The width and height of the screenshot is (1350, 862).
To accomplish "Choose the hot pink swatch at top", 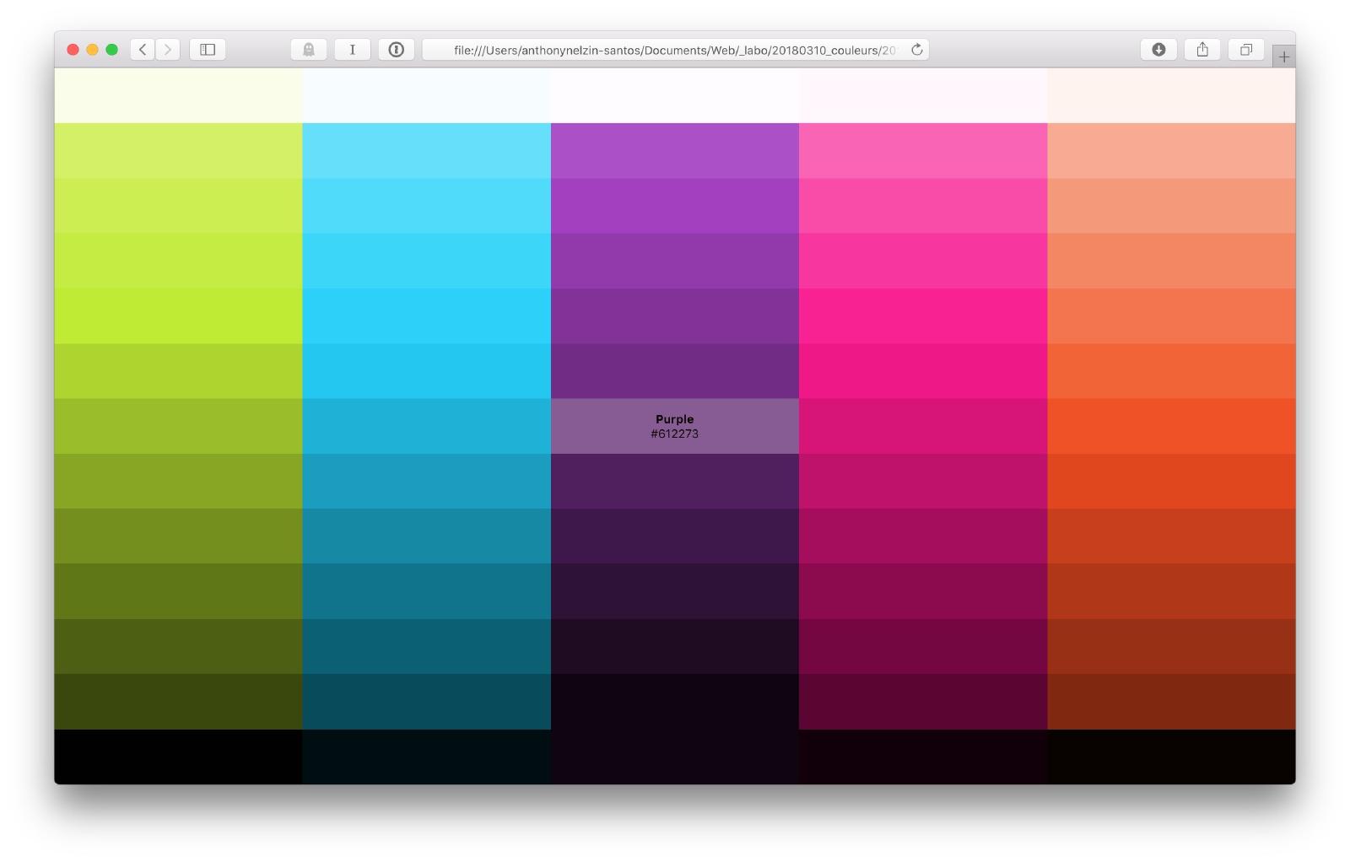I will click(922, 151).
